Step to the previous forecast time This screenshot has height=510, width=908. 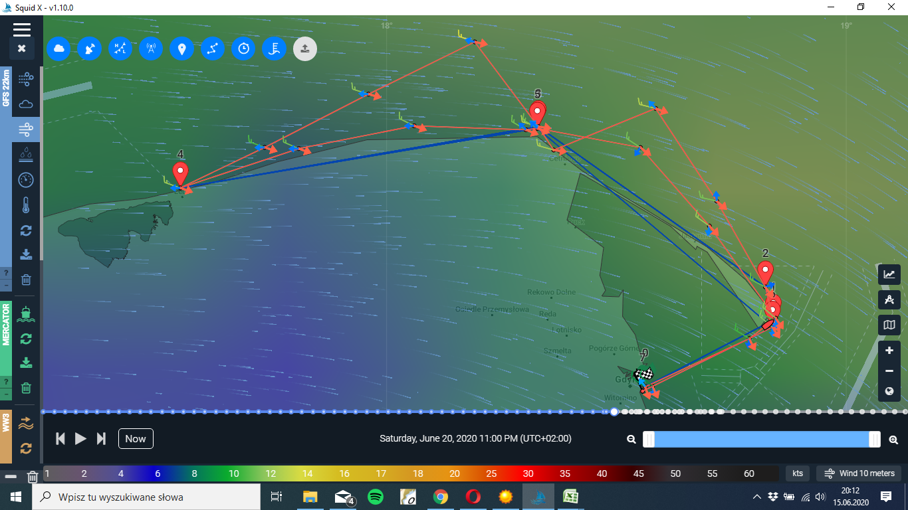click(60, 438)
